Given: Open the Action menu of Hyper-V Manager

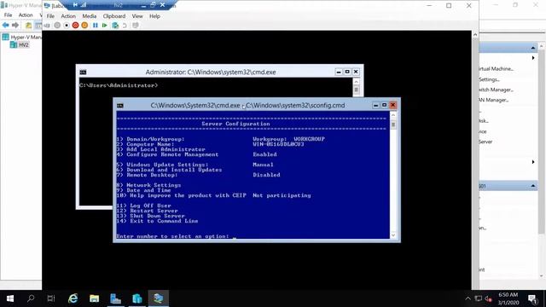Looking at the screenshot, I should 26,15.
